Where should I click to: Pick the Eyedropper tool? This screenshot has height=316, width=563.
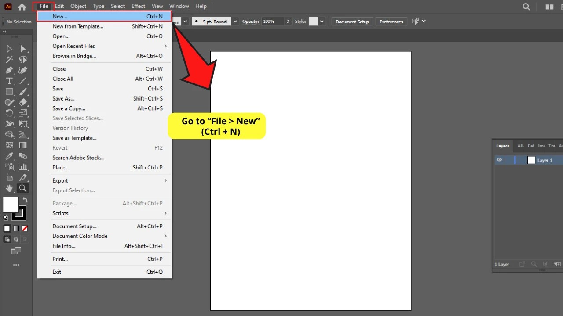(9, 156)
